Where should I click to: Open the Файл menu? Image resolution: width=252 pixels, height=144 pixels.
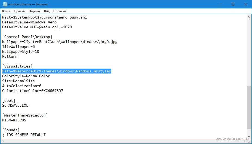[x=6, y=11]
